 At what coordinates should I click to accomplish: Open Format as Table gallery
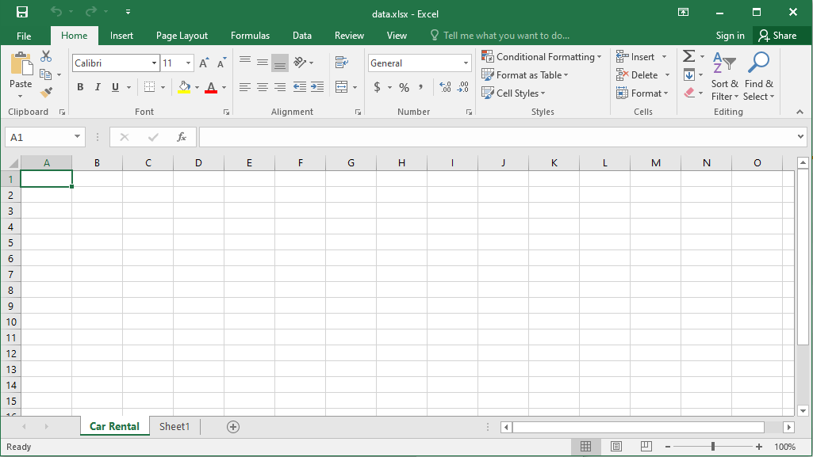[x=525, y=75]
